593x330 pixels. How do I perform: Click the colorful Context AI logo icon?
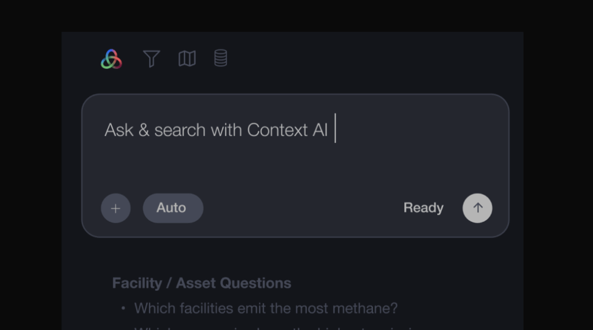coord(111,59)
